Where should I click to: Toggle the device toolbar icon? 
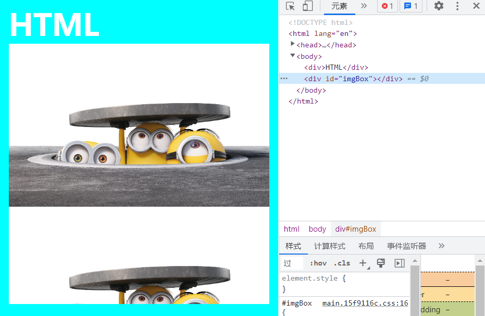click(307, 6)
